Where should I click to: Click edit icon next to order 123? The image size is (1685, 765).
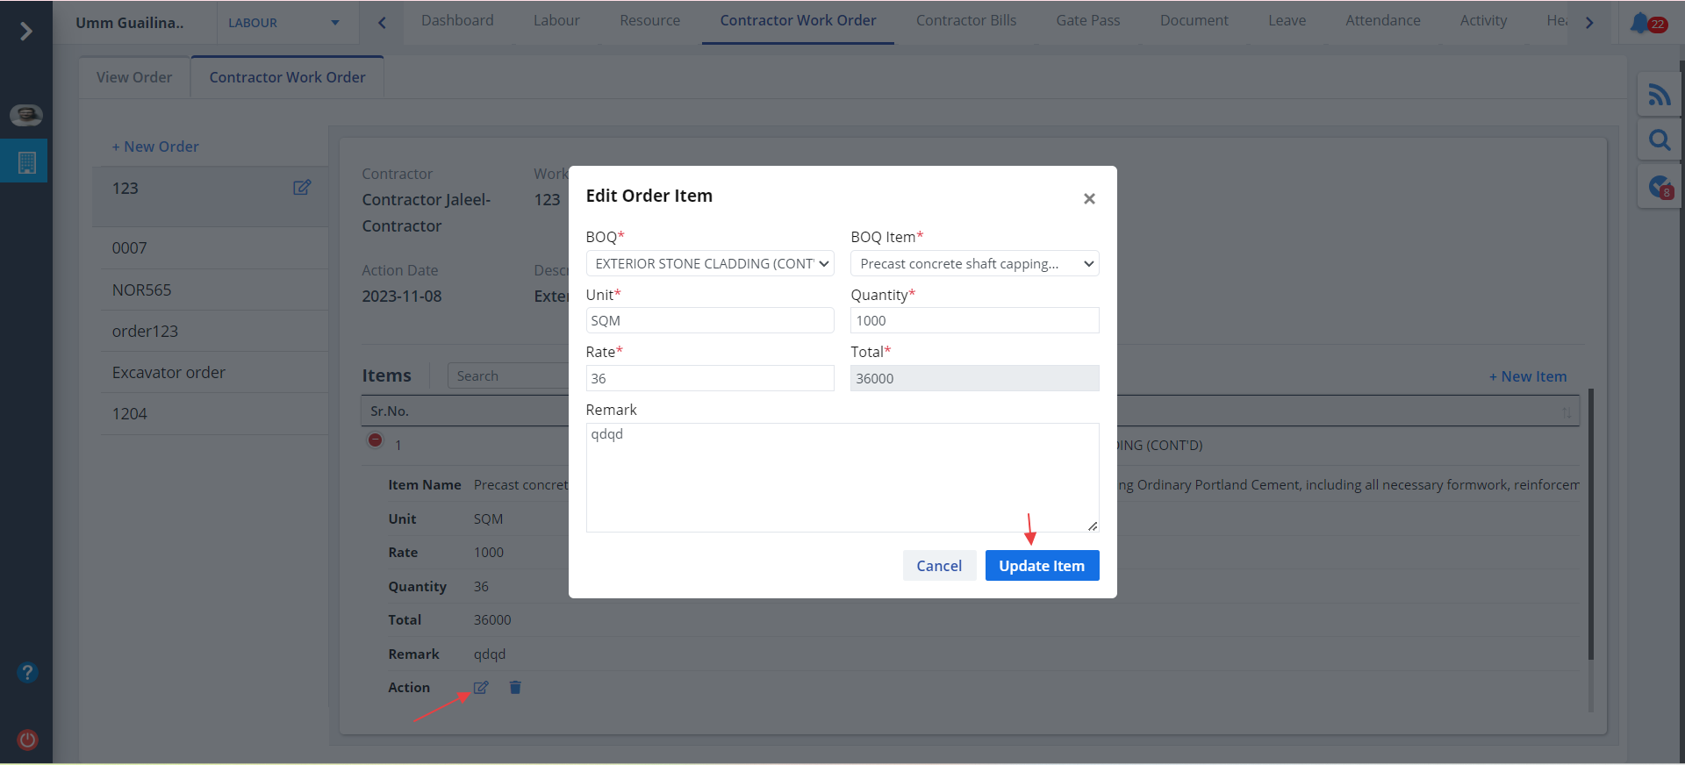point(302,188)
